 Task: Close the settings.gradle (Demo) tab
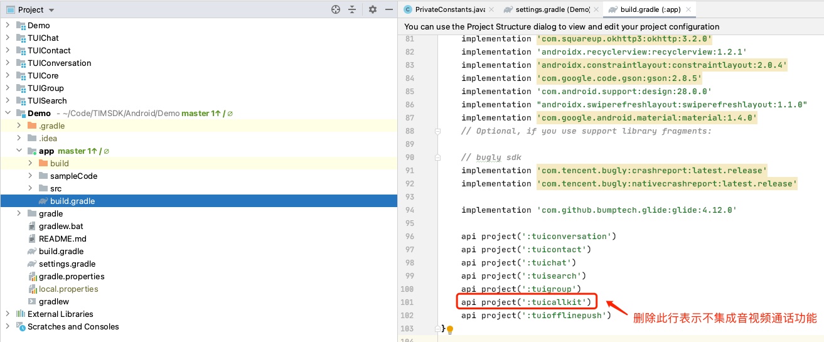[596, 9]
